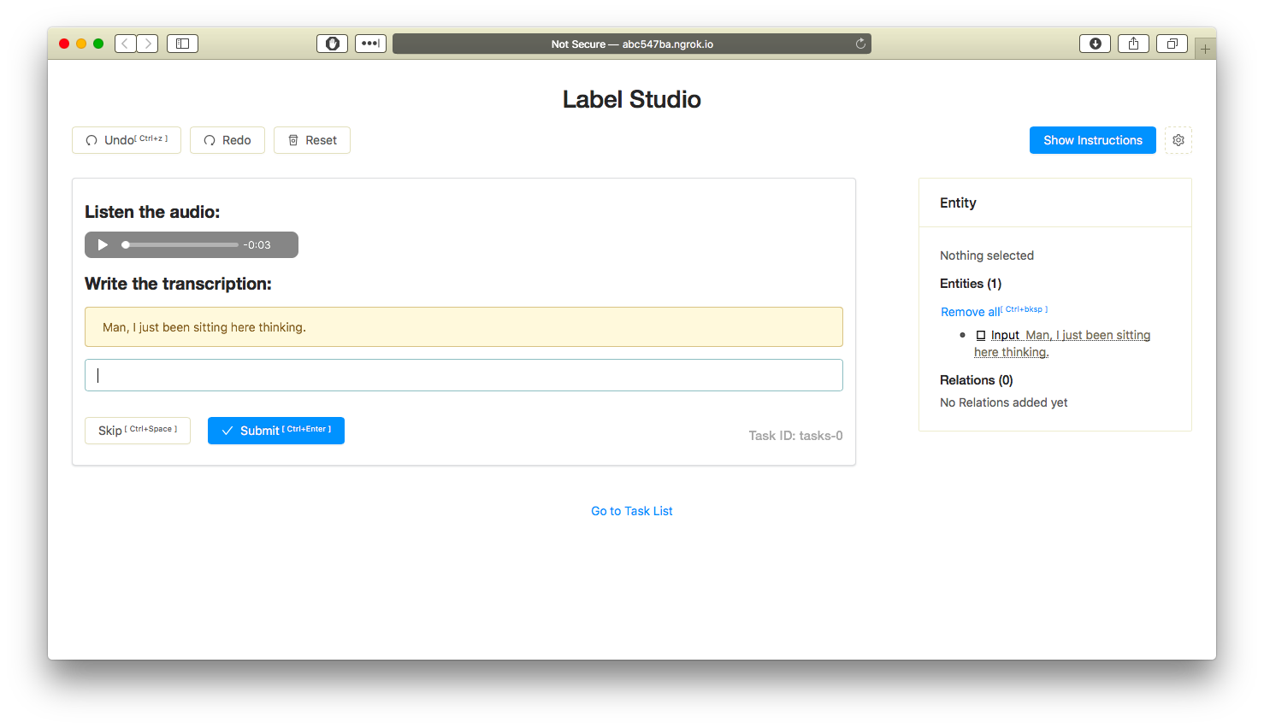The width and height of the screenshot is (1264, 728).
Task: Check the Input entity checkbox
Action: pos(980,335)
